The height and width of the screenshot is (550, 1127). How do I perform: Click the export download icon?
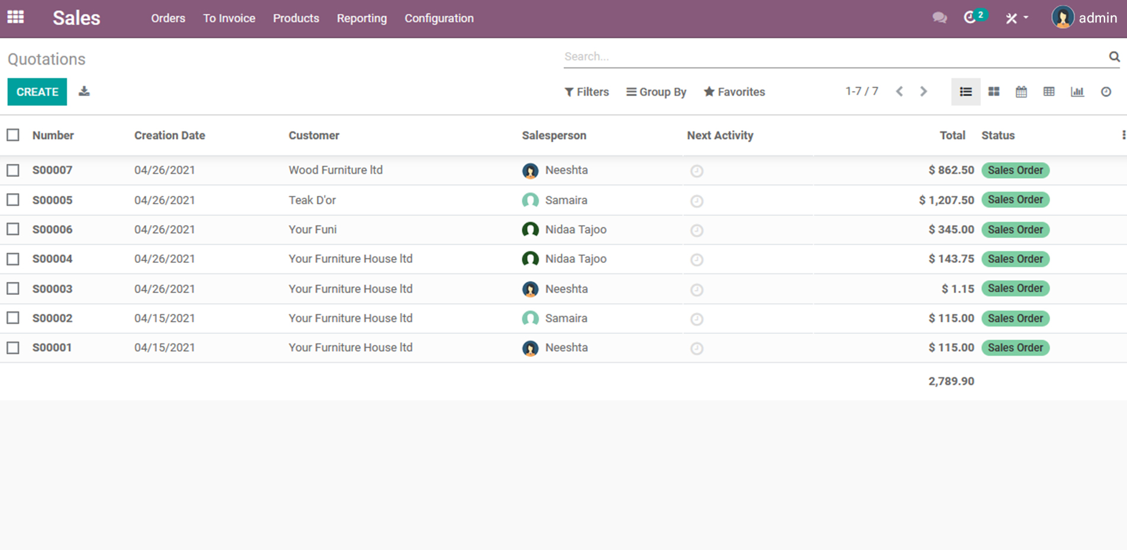click(x=84, y=91)
